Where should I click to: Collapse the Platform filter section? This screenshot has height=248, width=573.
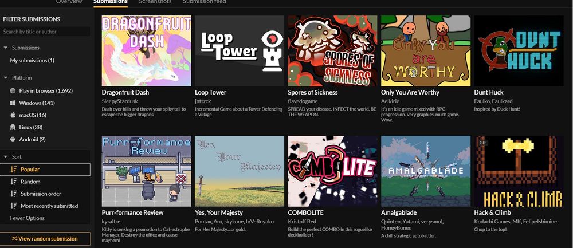point(6,78)
